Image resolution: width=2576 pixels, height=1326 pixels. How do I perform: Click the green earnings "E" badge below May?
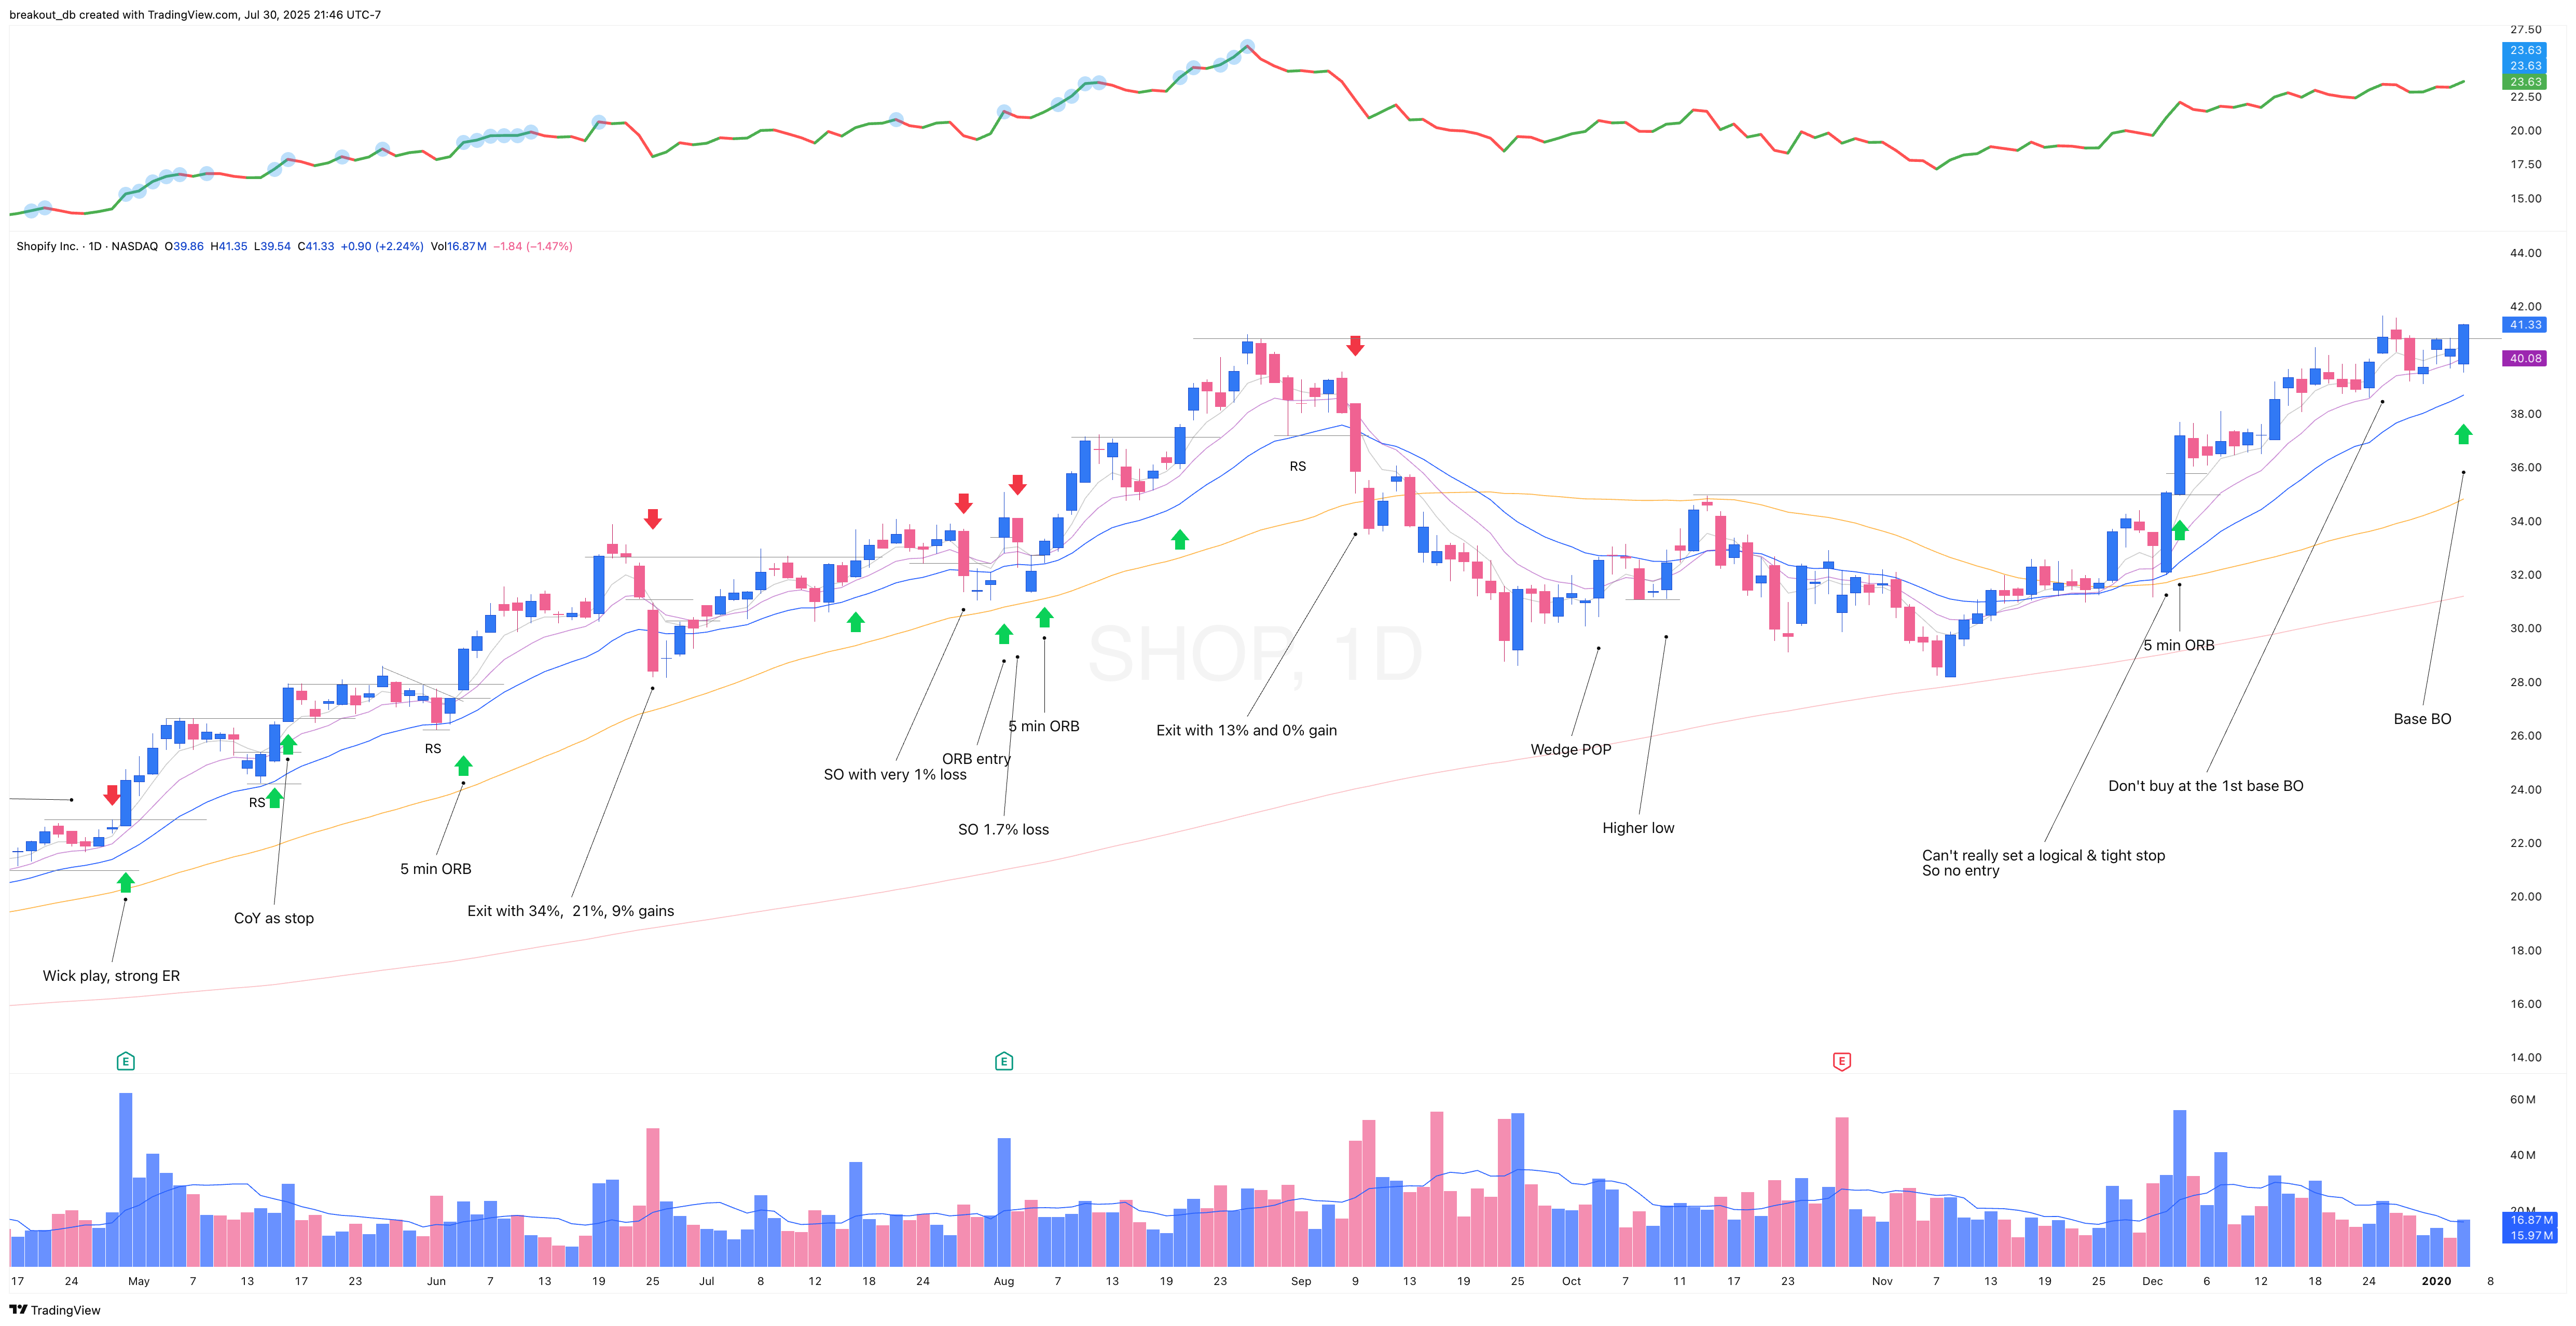[126, 1062]
